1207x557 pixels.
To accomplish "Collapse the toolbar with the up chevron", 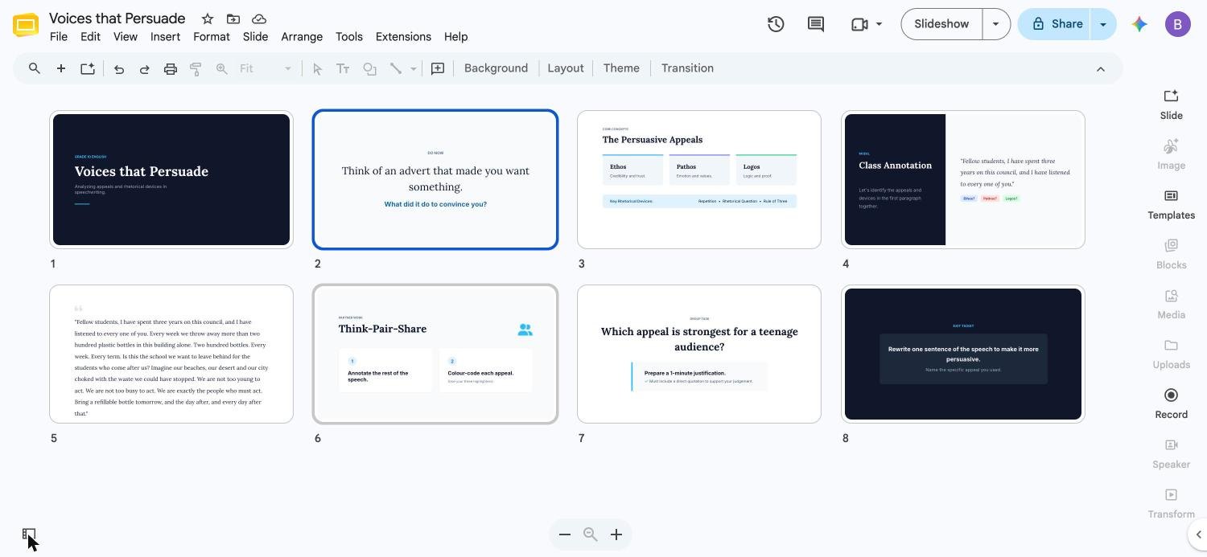I will pos(1101,68).
